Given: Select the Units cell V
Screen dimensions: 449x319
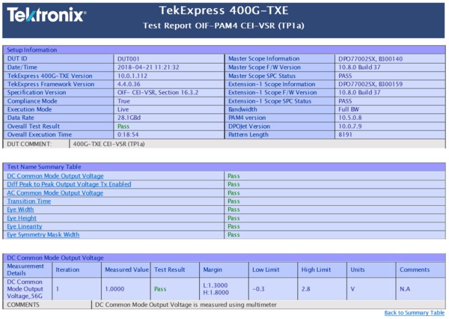Looking at the screenshot, I should point(371,289).
